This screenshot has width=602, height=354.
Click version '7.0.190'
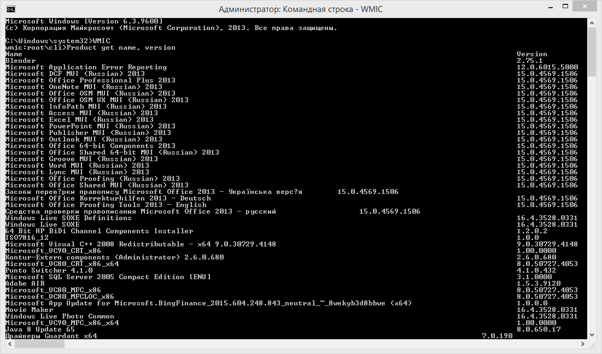pos(497,336)
